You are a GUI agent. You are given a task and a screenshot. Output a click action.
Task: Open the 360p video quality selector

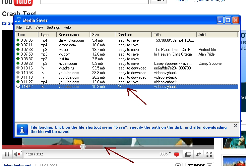(x=165, y=154)
